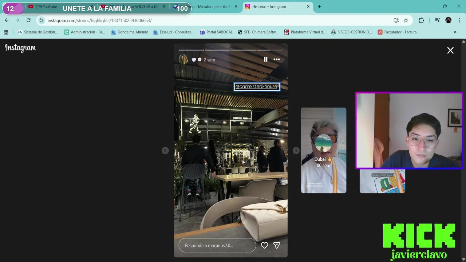View site information icon in address bar
Screen dimensions: 466x262
pos(42,20)
